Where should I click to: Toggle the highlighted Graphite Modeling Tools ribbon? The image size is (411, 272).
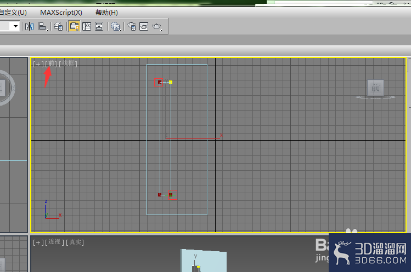(x=74, y=26)
